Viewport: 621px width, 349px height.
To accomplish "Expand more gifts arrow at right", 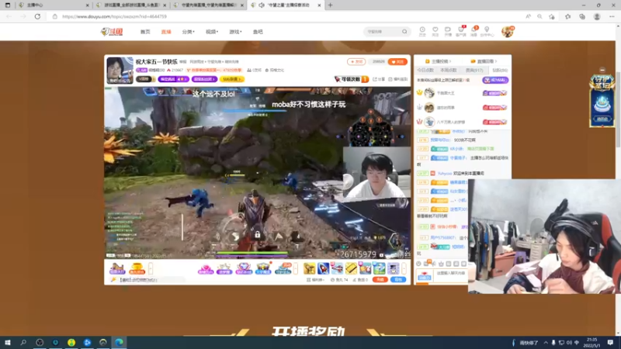I will click(x=404, y=268).
